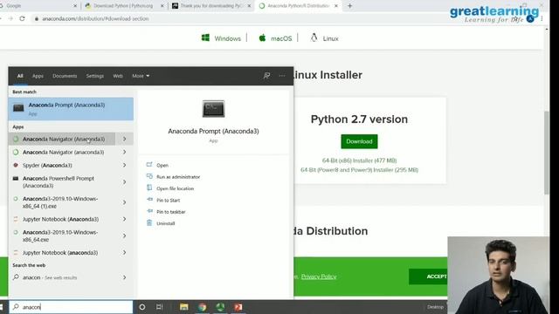Open File Explorer from taskbar
The height and width of the screenshot is (314, 559).
click(184, 307)
